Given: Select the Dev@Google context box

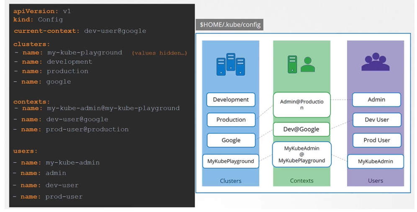Looking at the screenshot, I should [301, 129].
